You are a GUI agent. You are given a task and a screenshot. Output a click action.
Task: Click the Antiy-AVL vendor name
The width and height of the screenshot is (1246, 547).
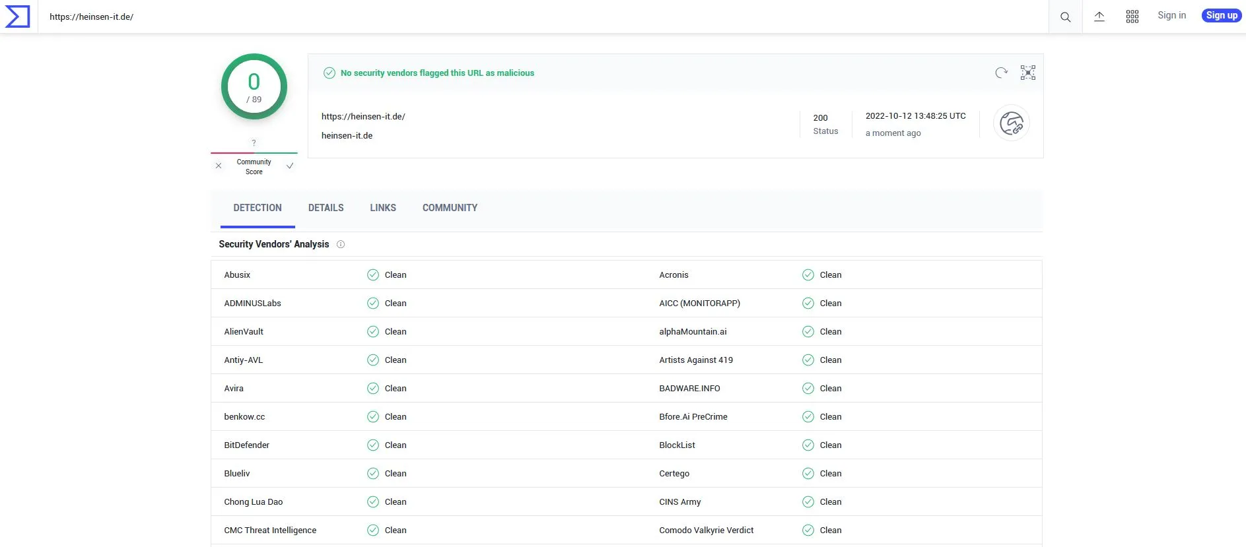click(x=244, y=360)
